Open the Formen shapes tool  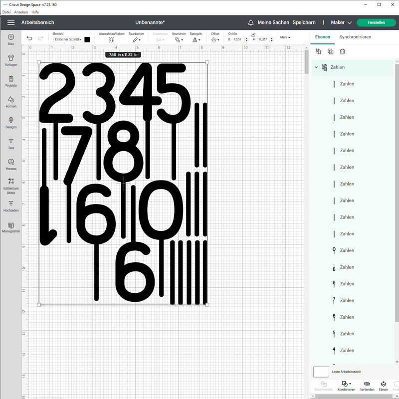pos(11,102)
